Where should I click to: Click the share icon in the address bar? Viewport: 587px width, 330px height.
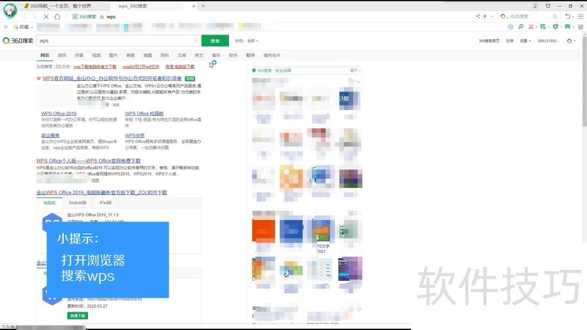(478, 16)
